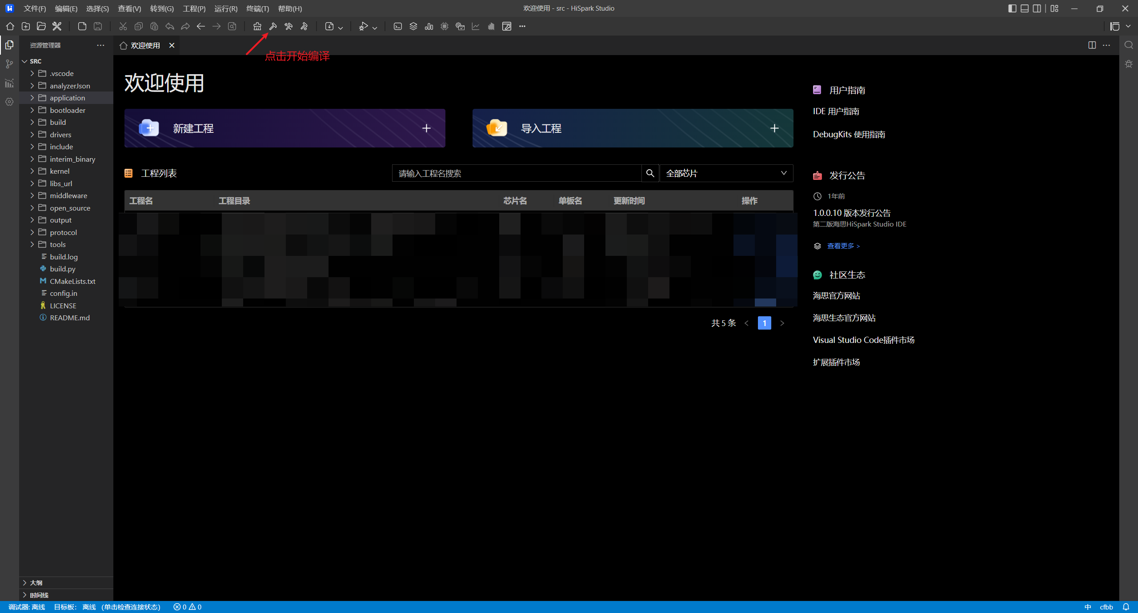This screenshot has width=1138, height=613.
Task: Click page 1 pagination button
Action: 764,323
